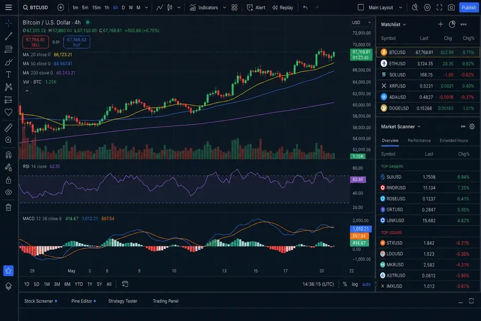
Task: Open the USD currency dropdown
Action: [x=361, y=22]
